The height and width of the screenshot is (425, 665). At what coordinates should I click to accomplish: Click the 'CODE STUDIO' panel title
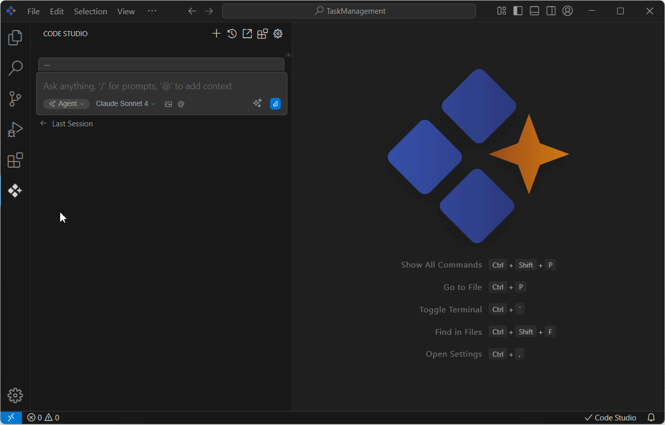[x=65, y=34]
